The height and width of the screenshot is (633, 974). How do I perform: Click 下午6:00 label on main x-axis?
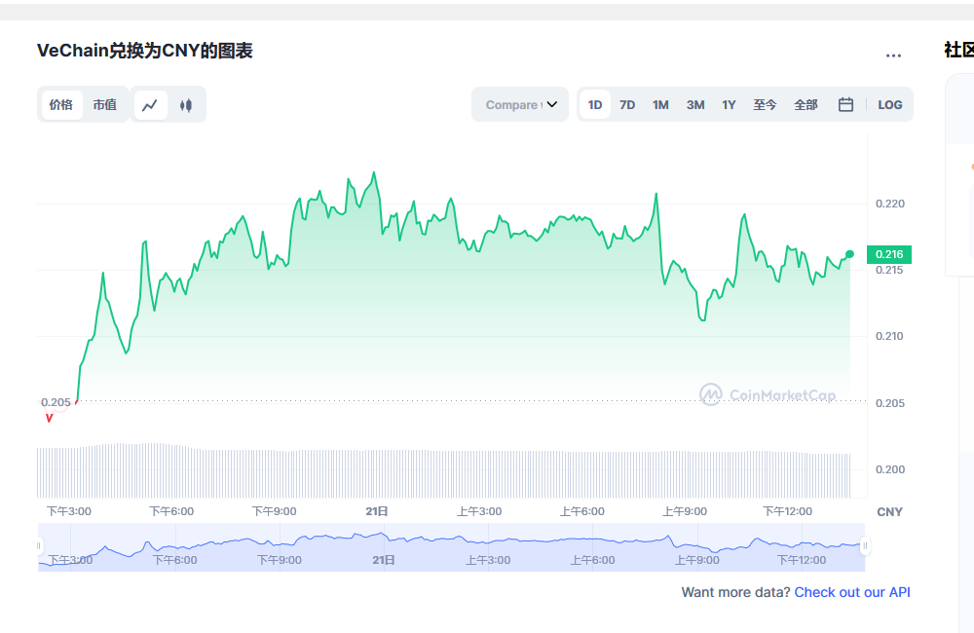point(171,511)
